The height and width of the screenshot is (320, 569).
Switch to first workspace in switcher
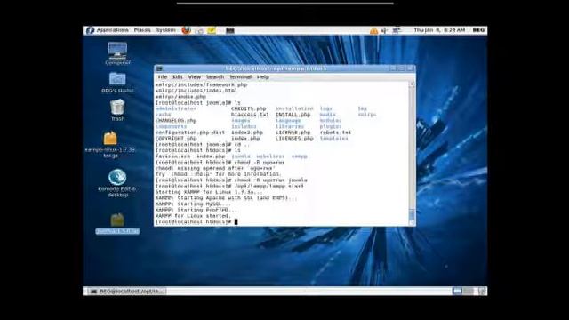457,291
